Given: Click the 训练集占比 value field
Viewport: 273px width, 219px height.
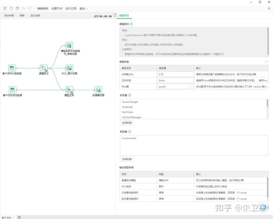Looking at the screenshot, I should tap(175, 74).
